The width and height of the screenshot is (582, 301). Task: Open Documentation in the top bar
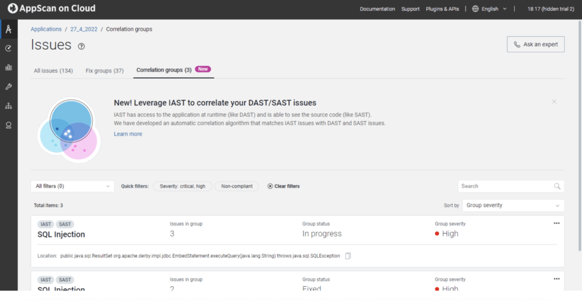coord(377,9)
